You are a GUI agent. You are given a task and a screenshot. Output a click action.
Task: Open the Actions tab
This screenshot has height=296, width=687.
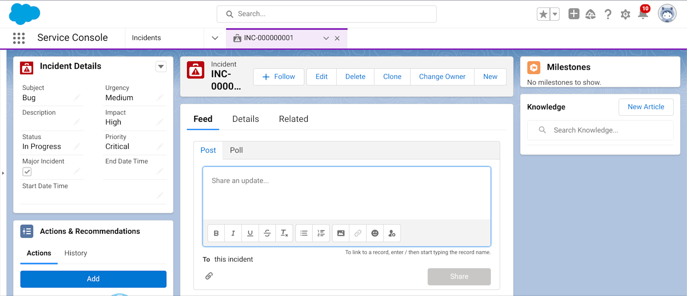tap(39, 253)
